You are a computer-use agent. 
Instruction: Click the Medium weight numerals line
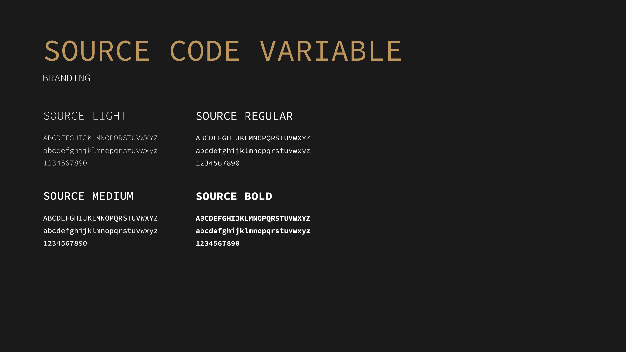65,243
